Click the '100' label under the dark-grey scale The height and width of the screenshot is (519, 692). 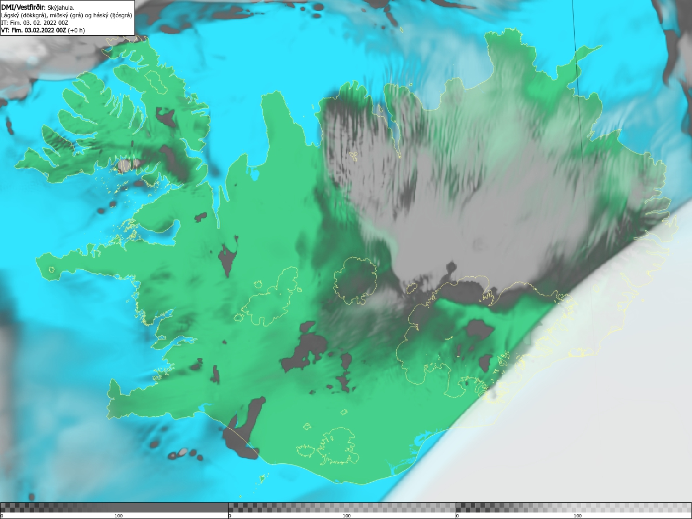click(x=118, y=516)
